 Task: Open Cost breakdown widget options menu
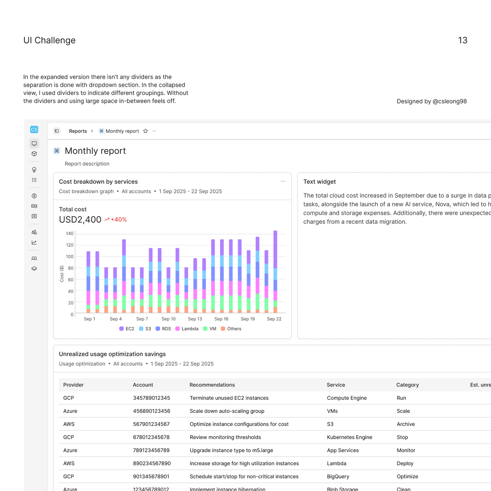click(x=283, y=181)
